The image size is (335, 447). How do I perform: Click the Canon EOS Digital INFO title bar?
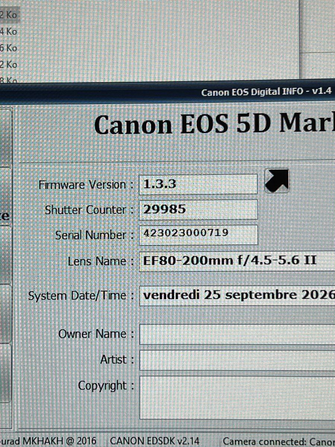pyautogui.click(x=167, y=92)
